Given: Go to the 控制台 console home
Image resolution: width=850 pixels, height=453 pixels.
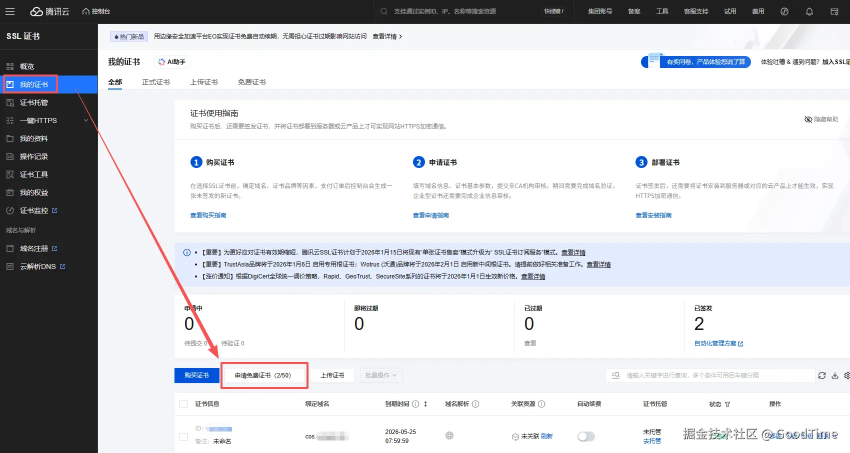Looking at the screenshot, I should click(96, 11).
